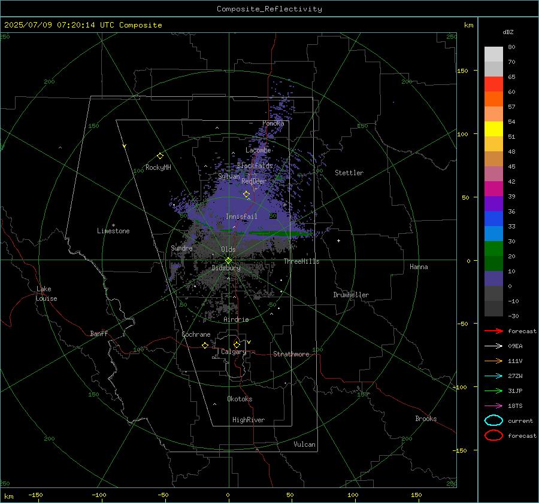The width and height of the screenshot is (539, 503).
Task: Click the 150 km label on right axis
Action: coord(463,71)
